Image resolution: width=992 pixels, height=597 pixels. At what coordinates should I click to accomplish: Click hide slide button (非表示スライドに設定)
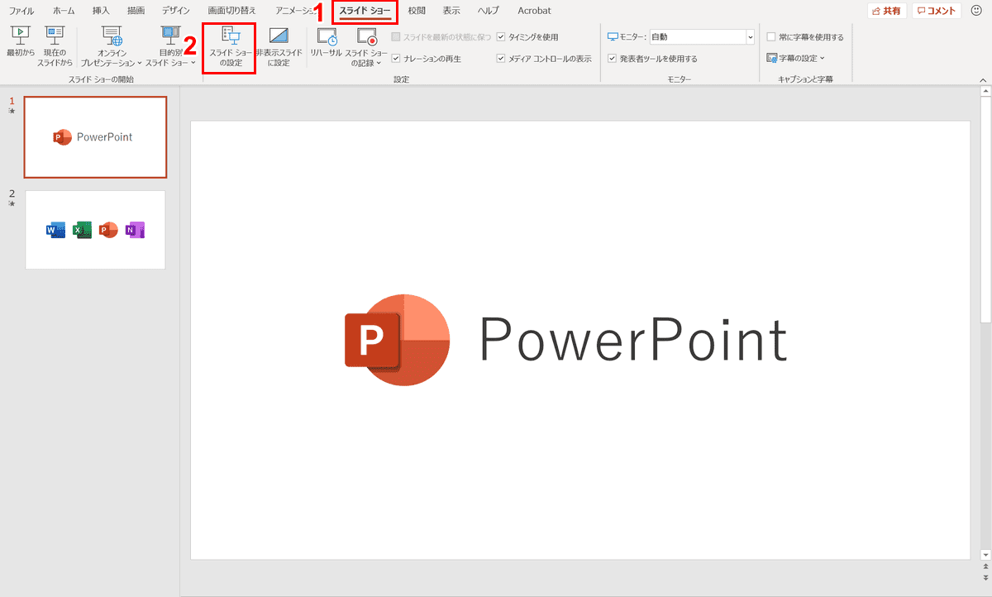coord(279,45)
